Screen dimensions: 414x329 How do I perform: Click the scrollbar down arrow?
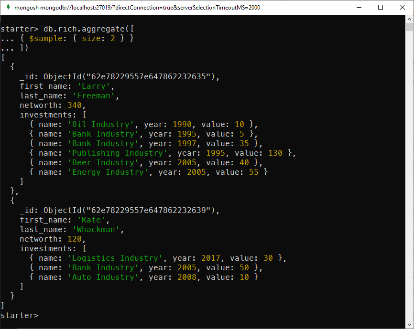[x=409, y=325]
